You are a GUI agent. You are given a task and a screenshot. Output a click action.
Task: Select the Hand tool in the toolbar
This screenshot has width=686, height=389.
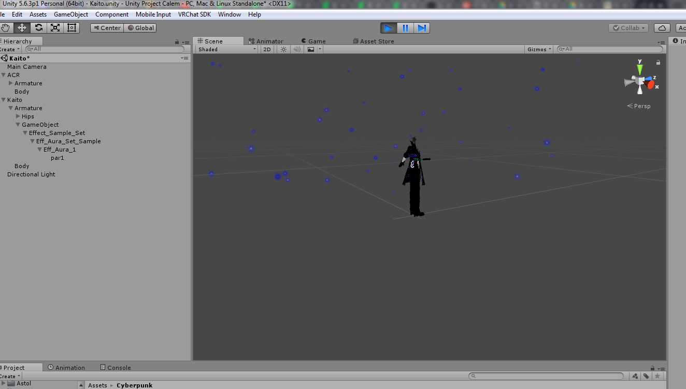pos(5,27)
